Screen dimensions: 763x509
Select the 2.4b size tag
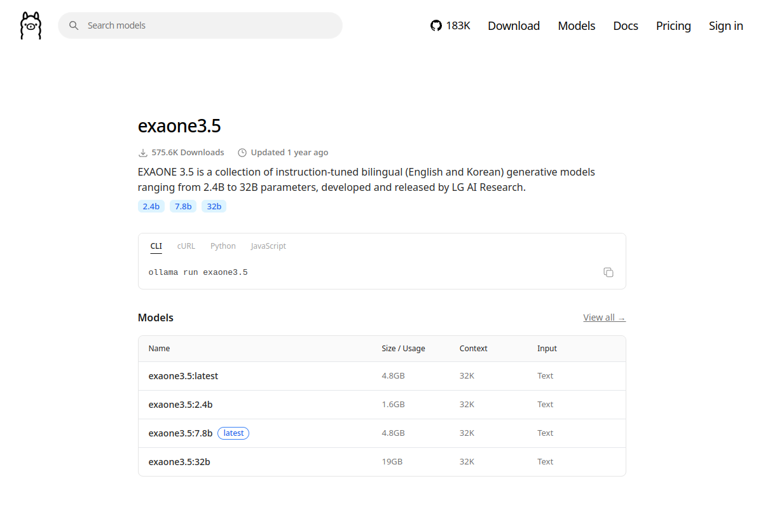151,206
